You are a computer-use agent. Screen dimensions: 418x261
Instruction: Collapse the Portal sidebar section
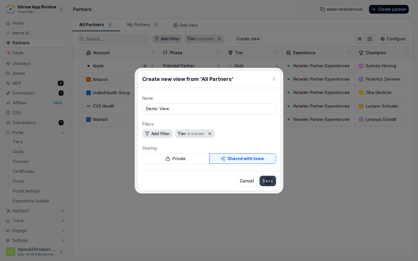63,133
